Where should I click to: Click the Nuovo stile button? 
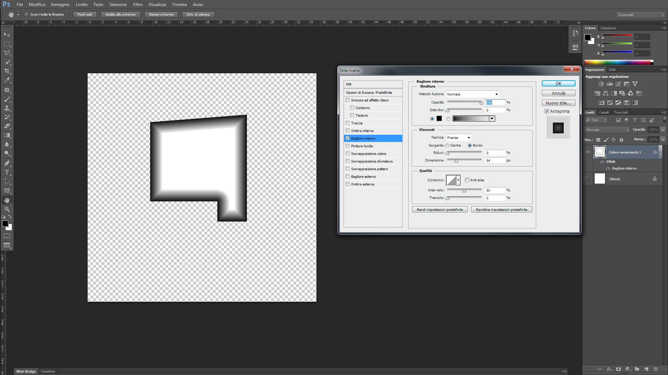558,103
